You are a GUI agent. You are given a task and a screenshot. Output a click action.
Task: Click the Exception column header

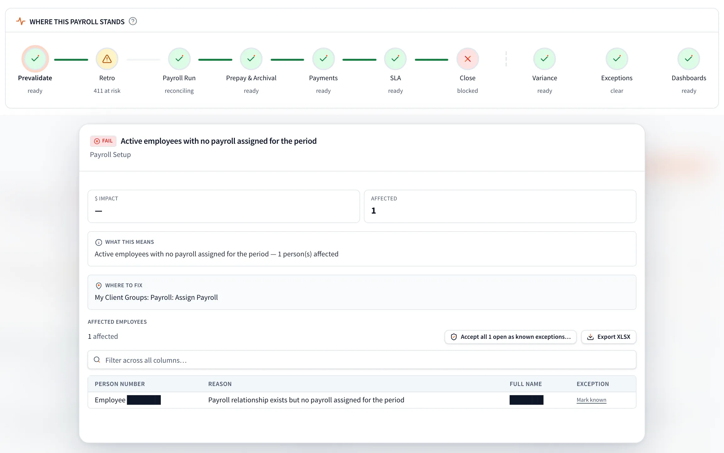[x=593, y=384]
